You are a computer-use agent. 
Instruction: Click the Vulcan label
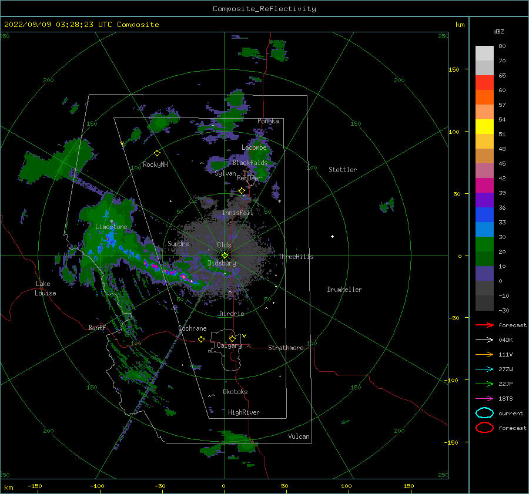(299, 436)
